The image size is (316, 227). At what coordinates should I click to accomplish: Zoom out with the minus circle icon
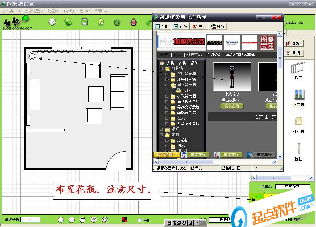[x=72, y=220]
